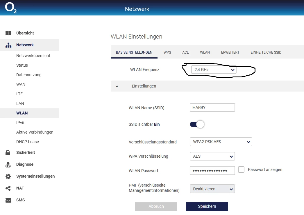Toggle the SSID sichtbar switch

(197, 124)
